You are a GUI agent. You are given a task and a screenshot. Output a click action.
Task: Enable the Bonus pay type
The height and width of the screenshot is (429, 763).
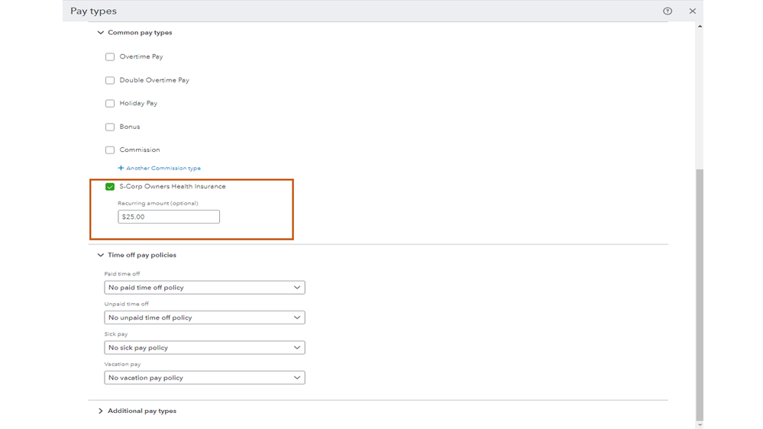[110, 127]
